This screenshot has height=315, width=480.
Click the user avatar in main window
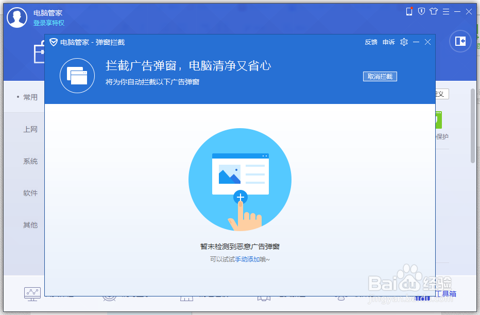tap(17, 17)
